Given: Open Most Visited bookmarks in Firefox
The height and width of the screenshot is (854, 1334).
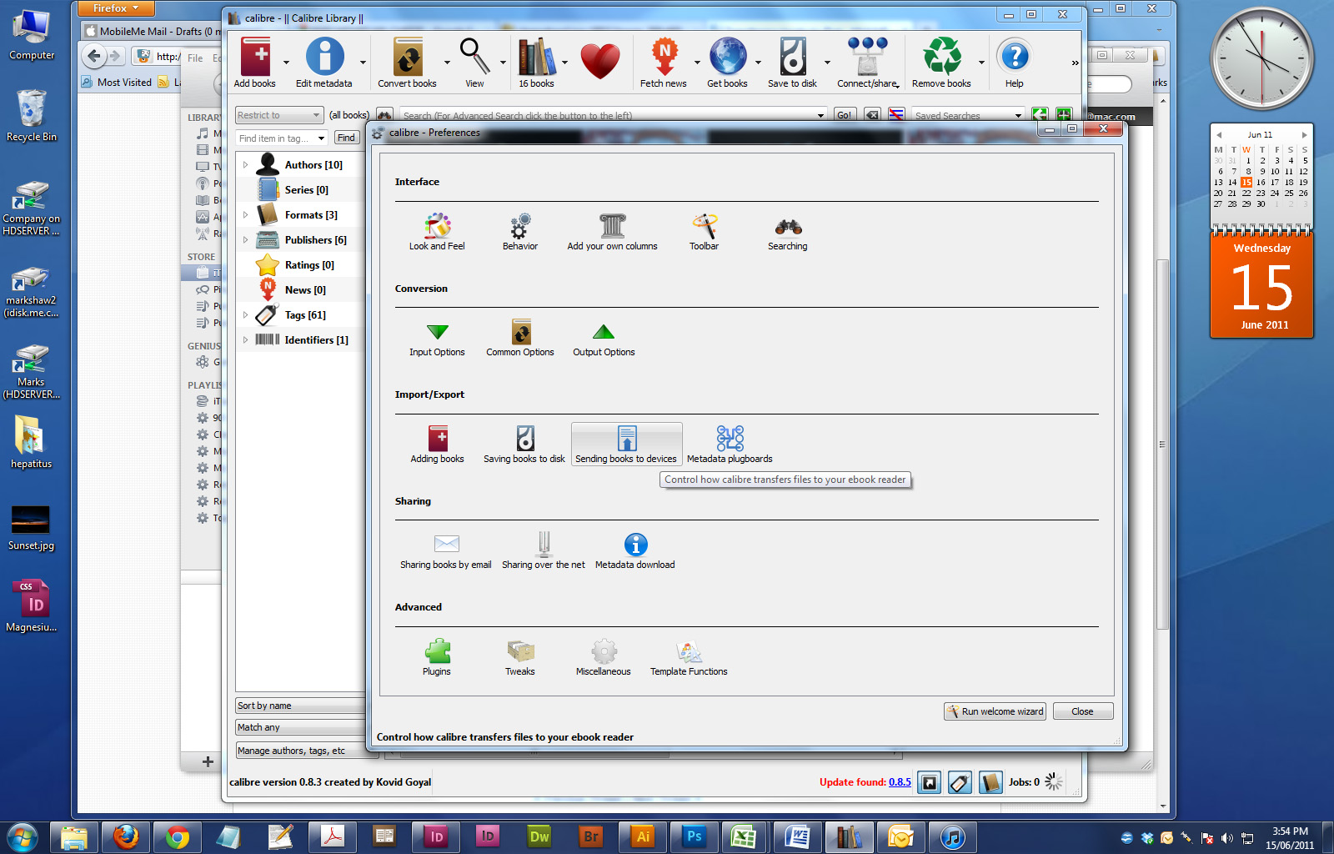Looking at the screenshot, I should (x=117, y=82).
